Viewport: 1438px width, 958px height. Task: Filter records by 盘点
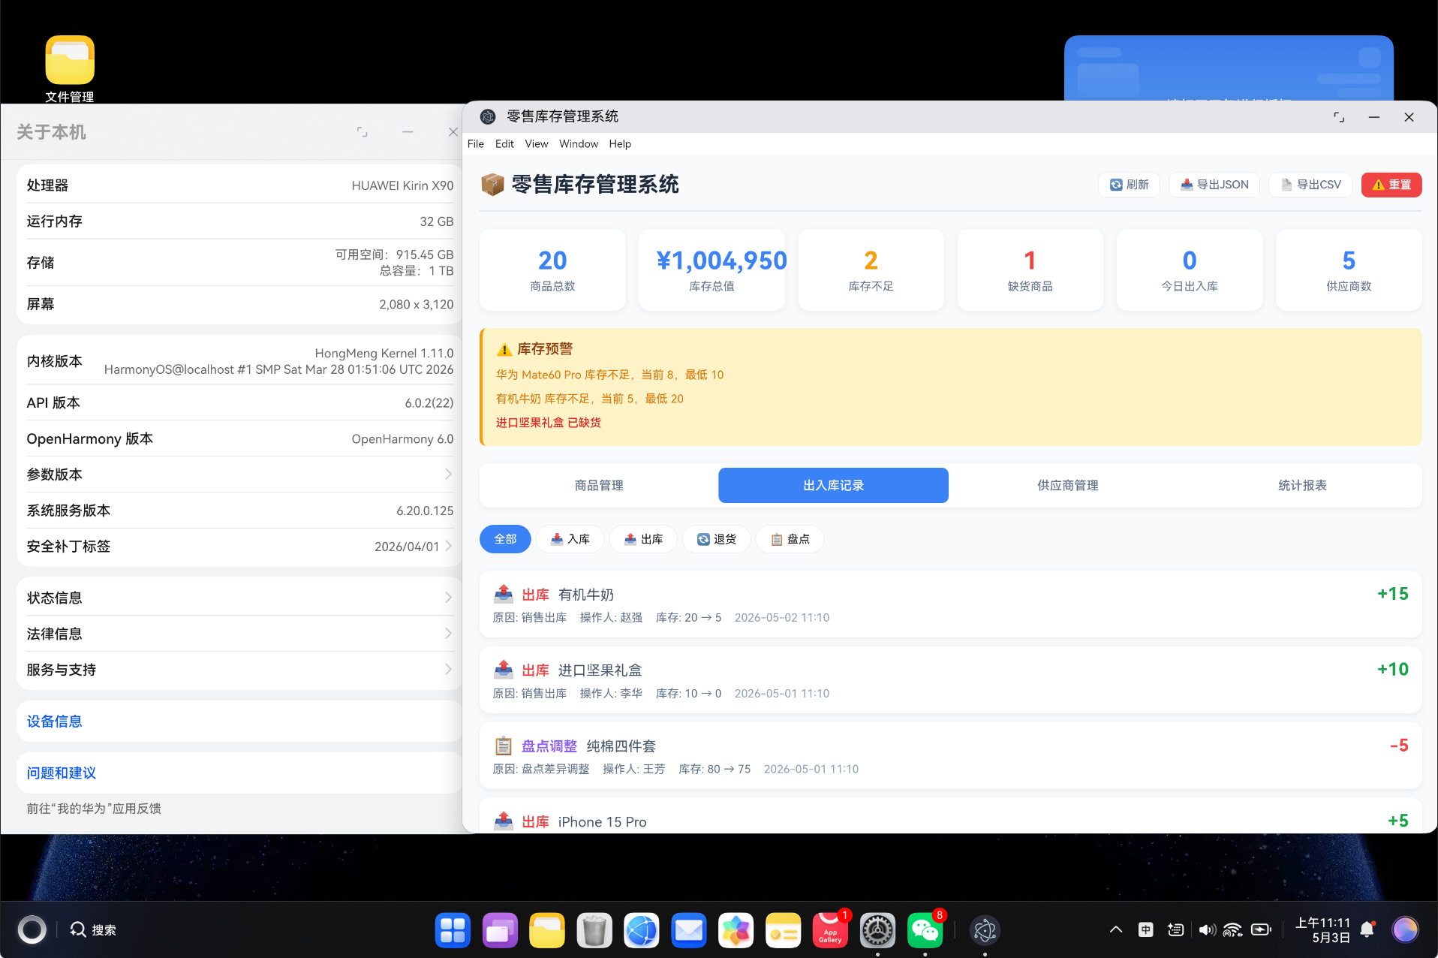point(790,539)
